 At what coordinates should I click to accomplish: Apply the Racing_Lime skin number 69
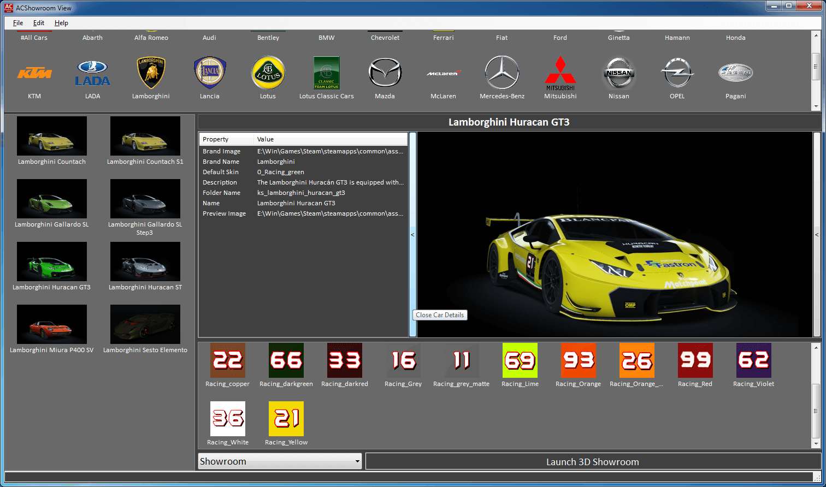click(520, 360)
